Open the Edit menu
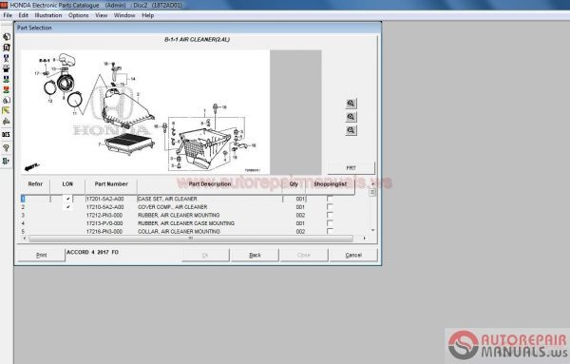570x364 pixels. 23,15
